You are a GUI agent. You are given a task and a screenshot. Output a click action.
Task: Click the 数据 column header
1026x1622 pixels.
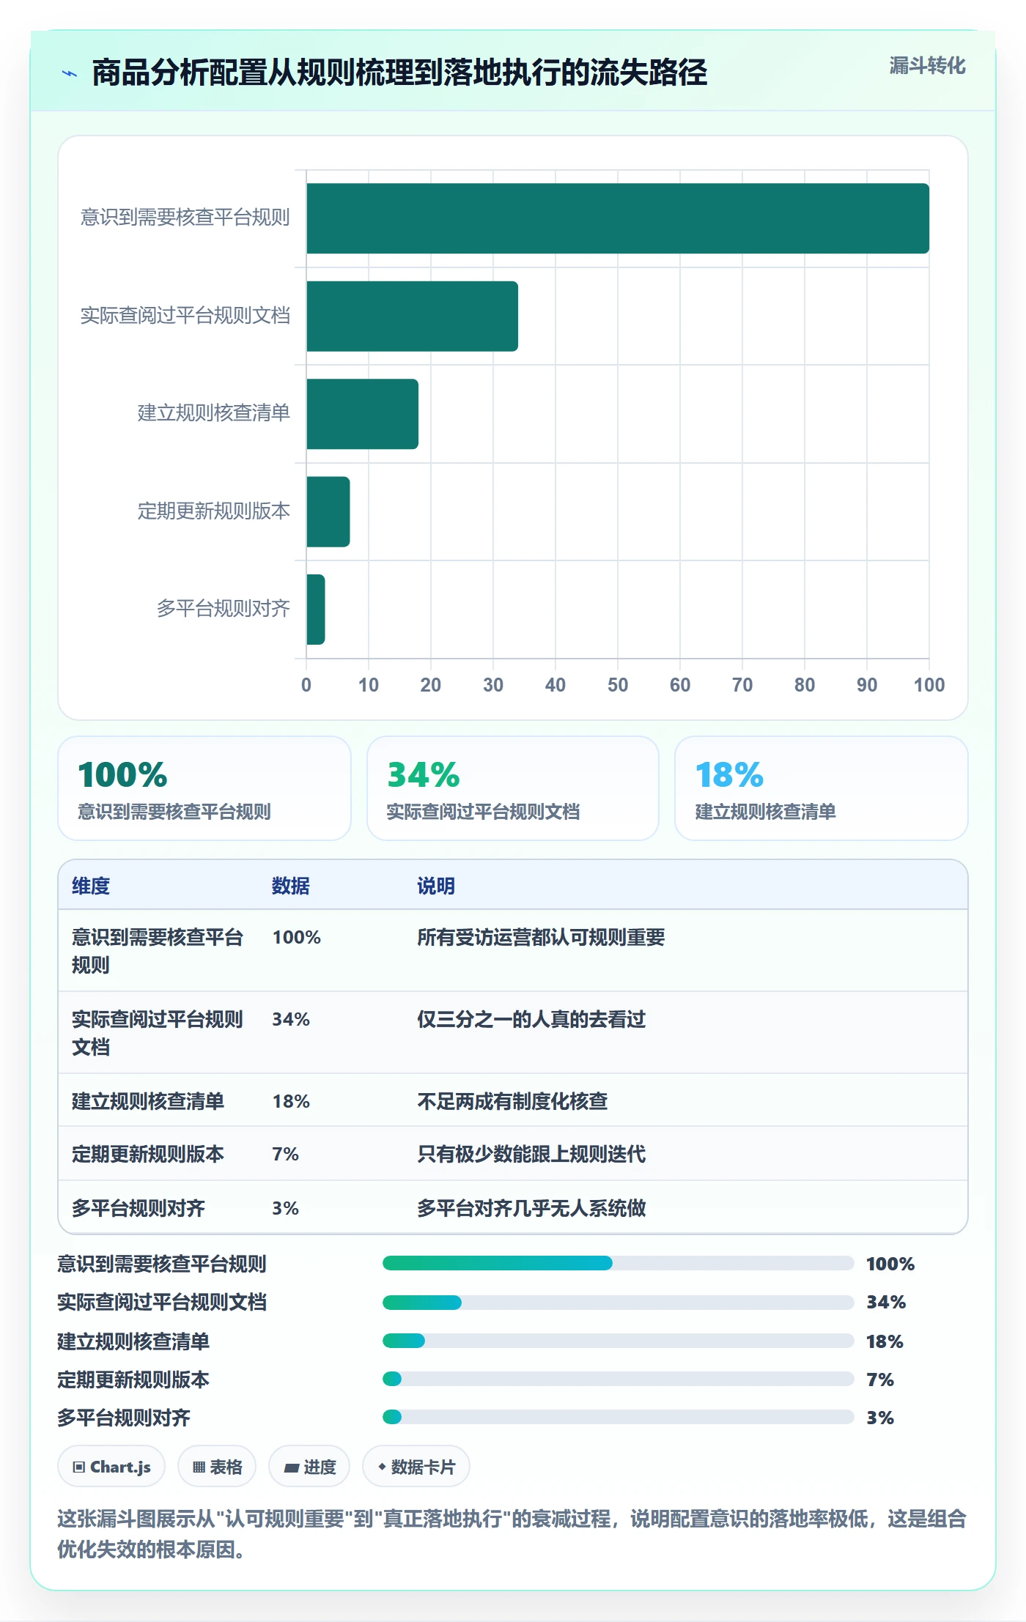(291, 886)
